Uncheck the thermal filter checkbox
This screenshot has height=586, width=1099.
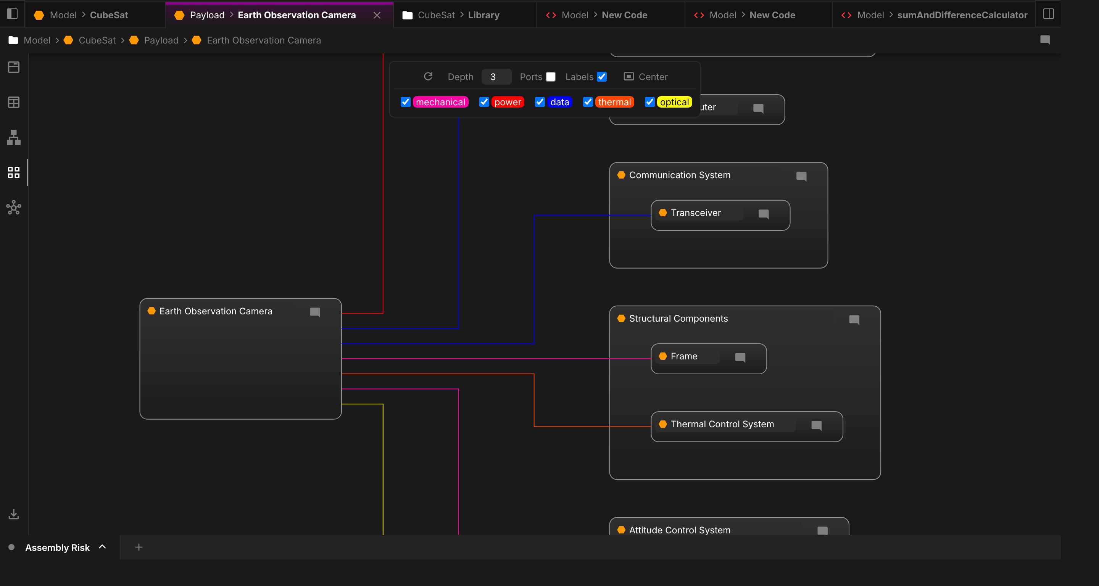click(588, 102)
